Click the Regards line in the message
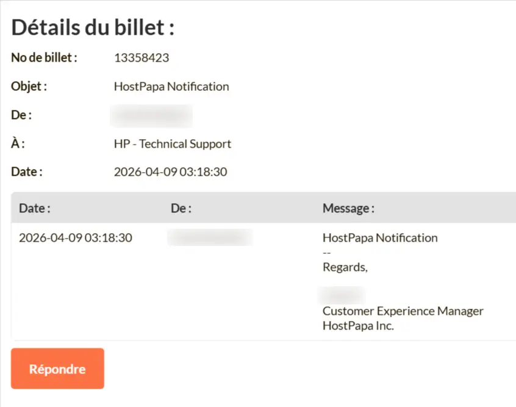Viewport: 516px width, 407px height. coord(345,267)
